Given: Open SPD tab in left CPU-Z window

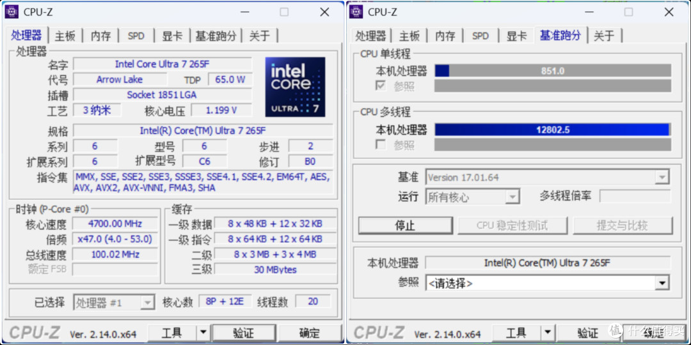Looking at the screenshot, I should pyautogui.click(x=136, y=36).
